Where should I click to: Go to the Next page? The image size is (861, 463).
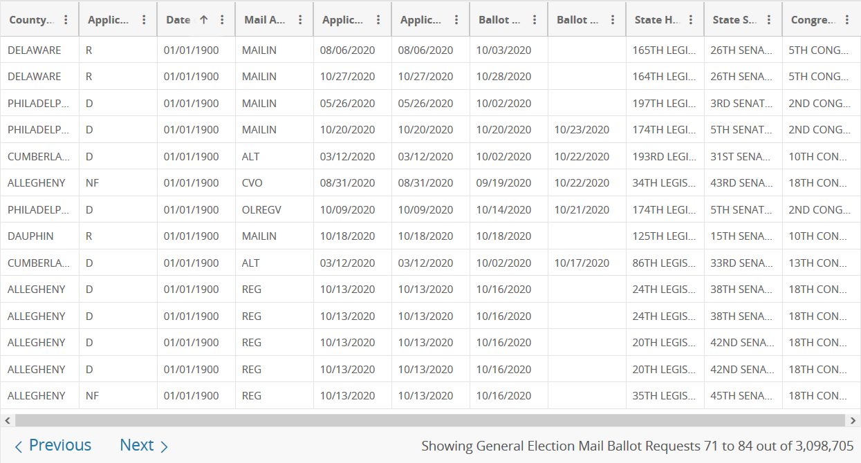pyautogui.click(x=144, y=446)
